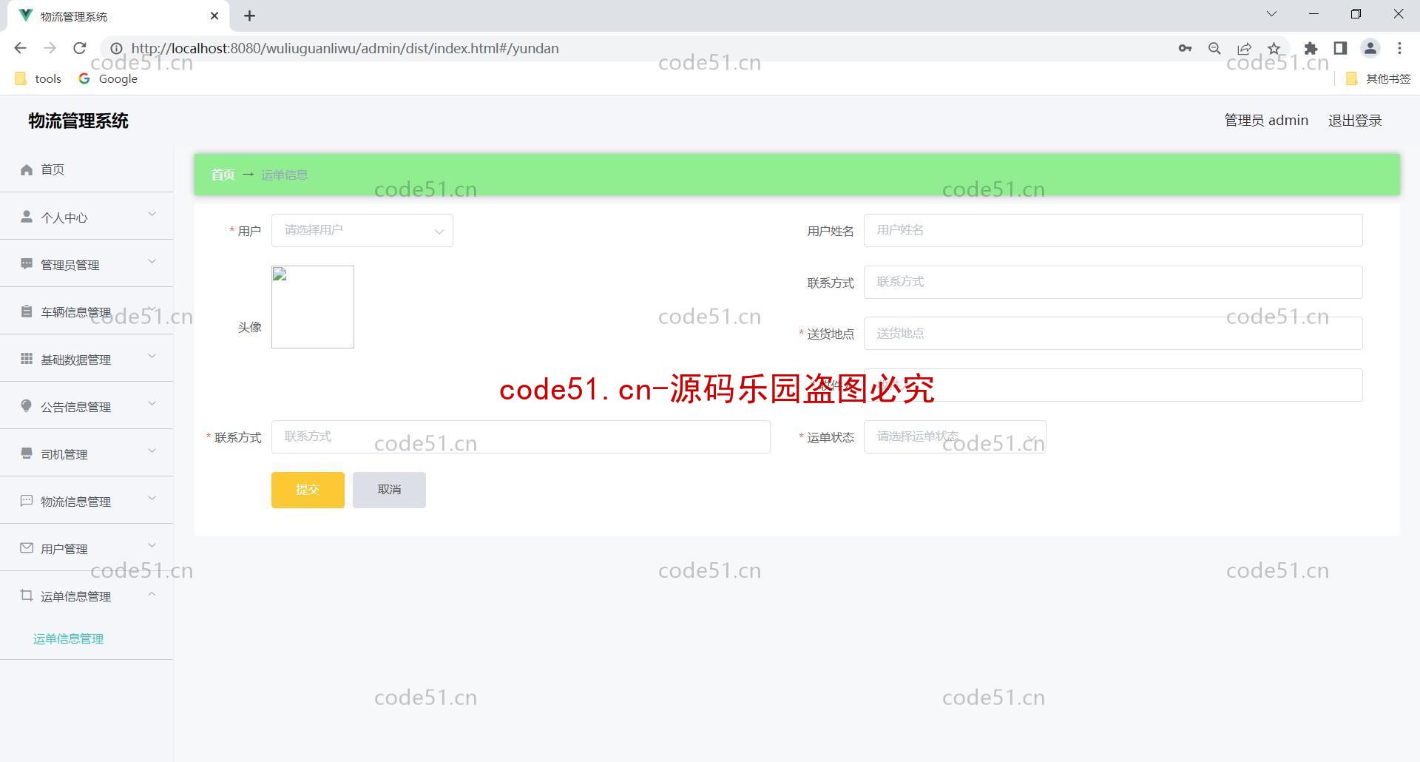Viewport: 1420px width, 762px height.
Task: Open 其他书签 bookmark folder
Action: [1379, 78]
